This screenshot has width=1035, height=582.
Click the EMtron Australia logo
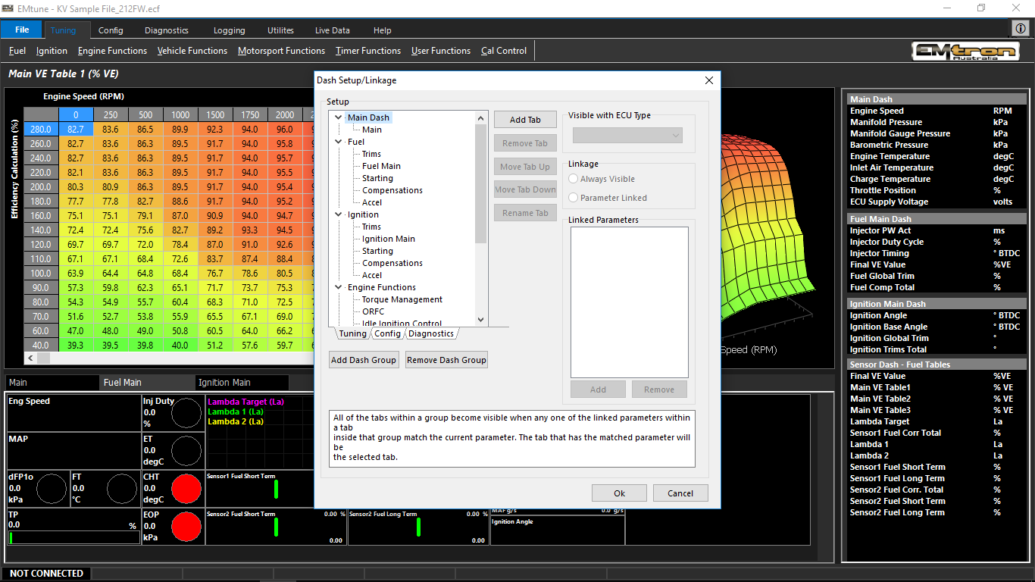point(966,51)
